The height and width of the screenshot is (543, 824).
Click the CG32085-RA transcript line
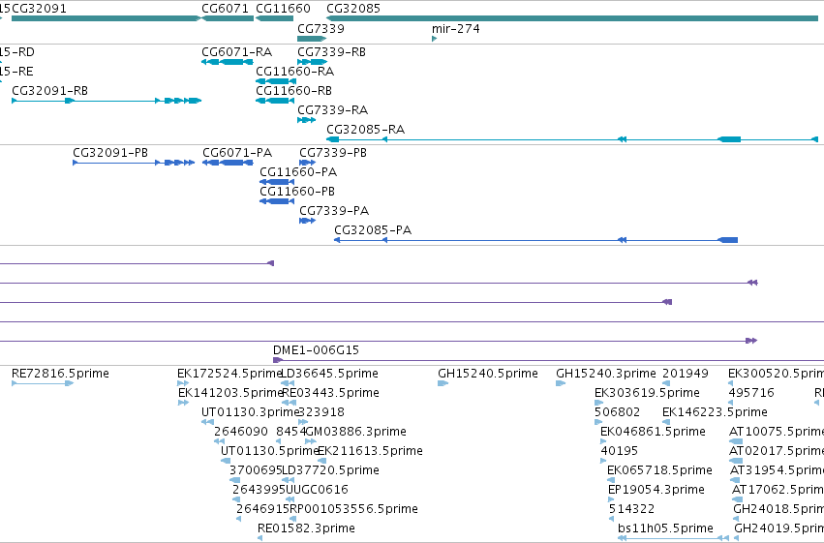(x=572, y=139)
